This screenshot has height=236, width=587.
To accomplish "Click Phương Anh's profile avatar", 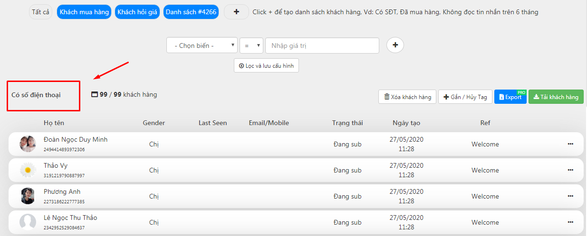I will click(28, 196).
